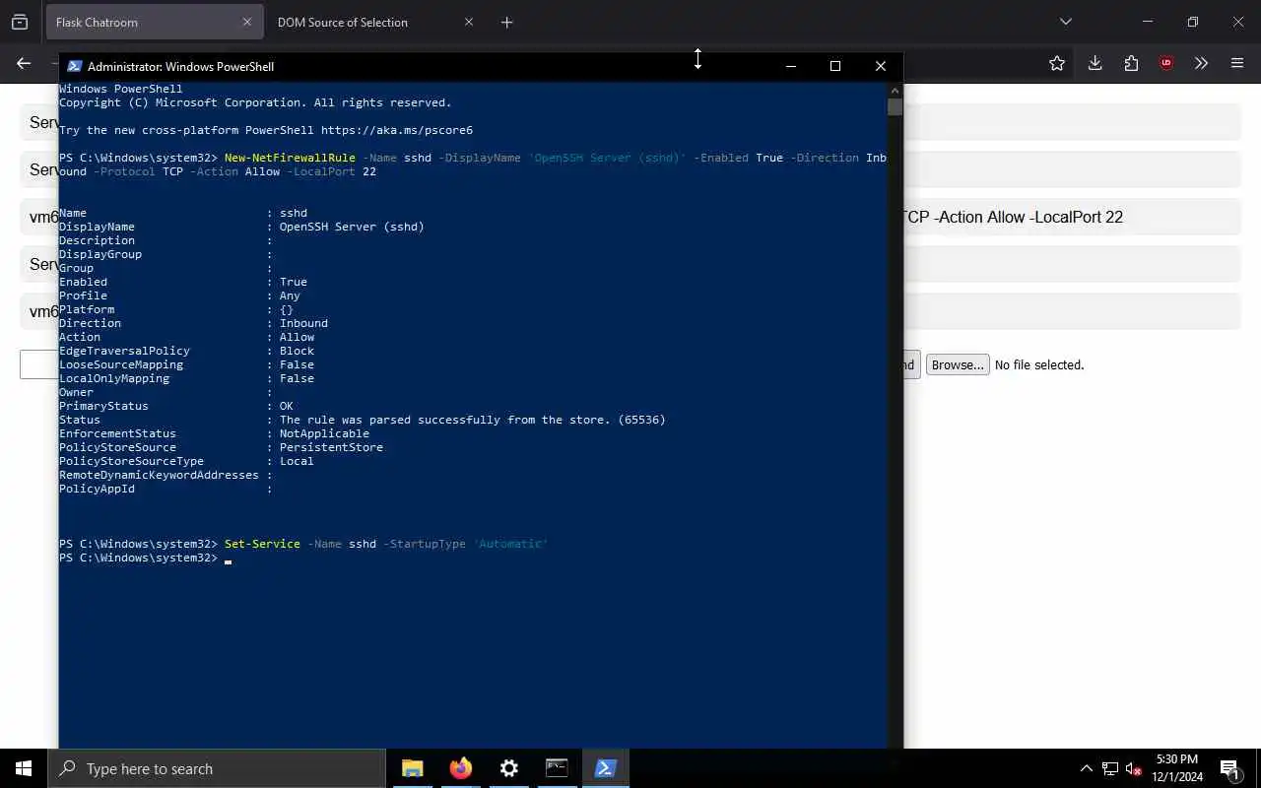
Task: Click the Browse... file button
Action: [958, 364]
